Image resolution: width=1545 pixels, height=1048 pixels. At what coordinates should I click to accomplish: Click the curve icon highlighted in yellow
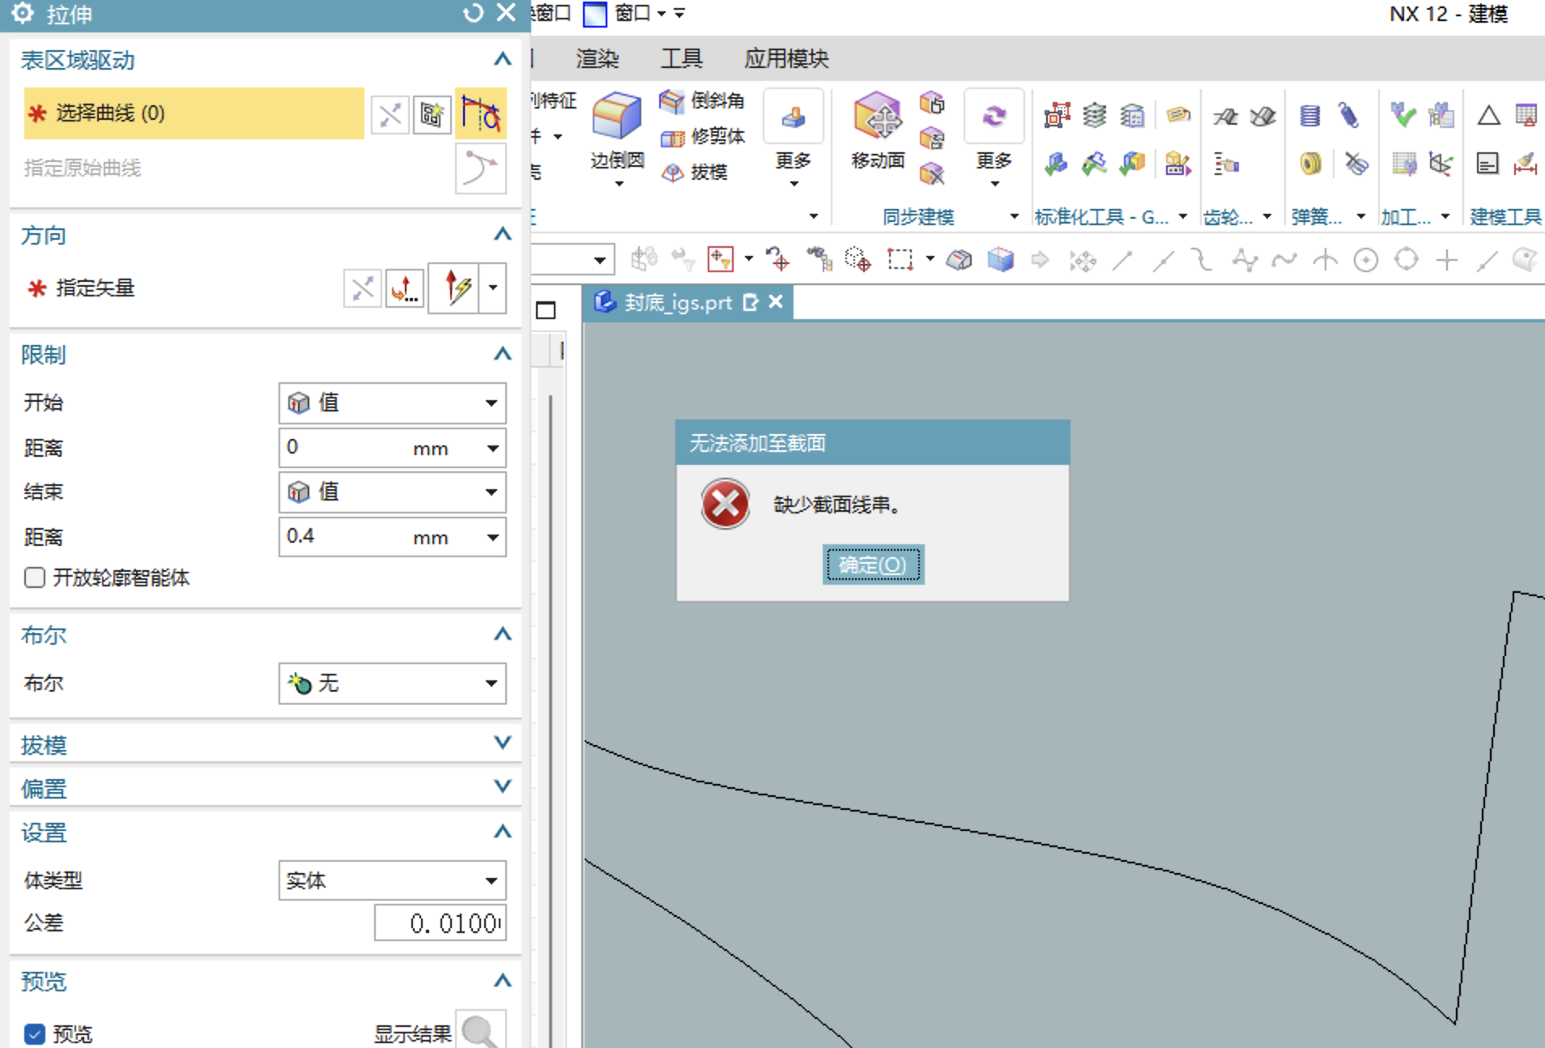481,113
